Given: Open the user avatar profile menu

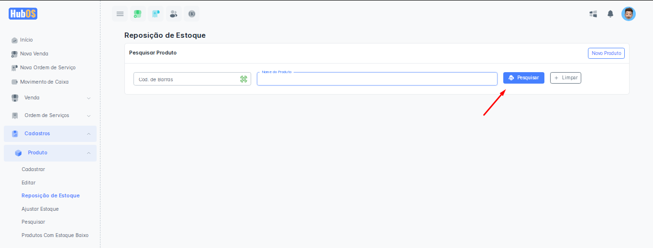Looking at the screenshot, I should click(x=628, y=14).
